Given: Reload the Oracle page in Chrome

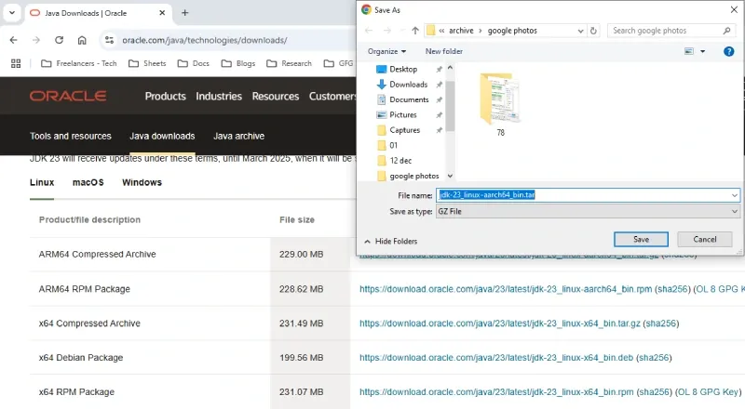Looking at the screenshot, I should tap(60, 40).
